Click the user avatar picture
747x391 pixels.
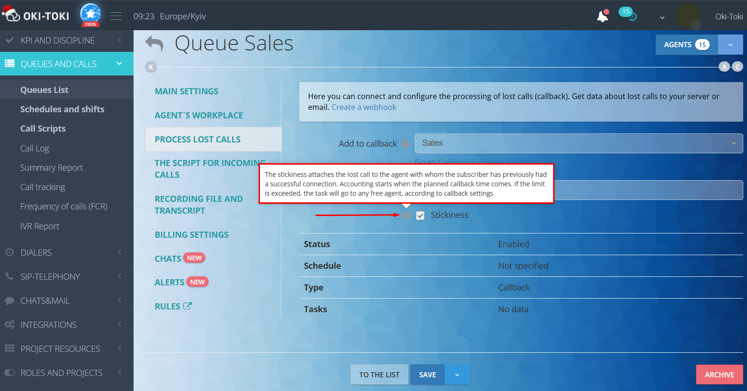click(x=688, y=16)
